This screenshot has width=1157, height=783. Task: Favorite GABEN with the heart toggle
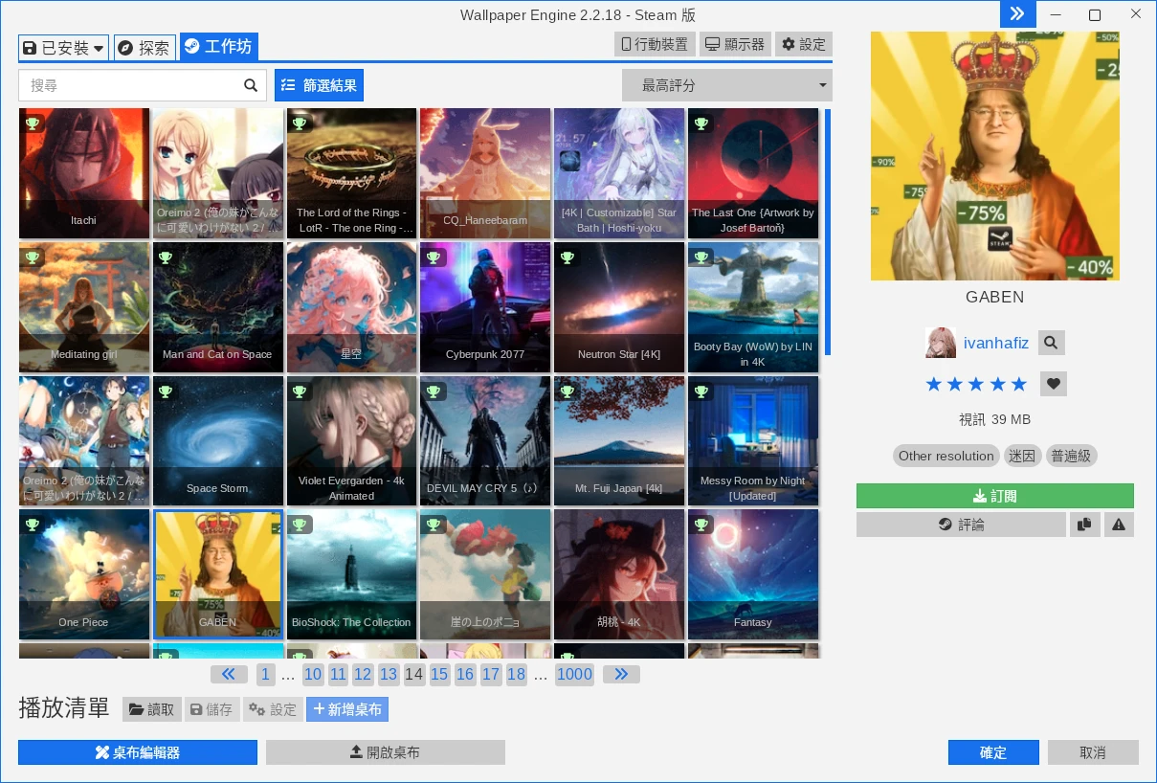coord(1053,383)
